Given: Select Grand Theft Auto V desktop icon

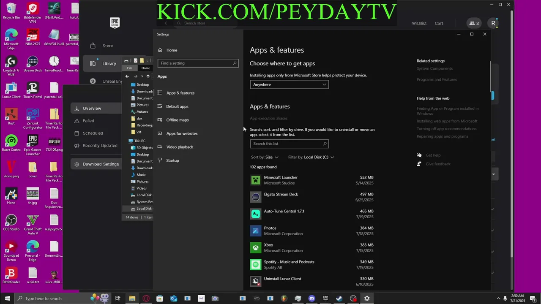Looking at the screenshot, I should coord(33,225).
